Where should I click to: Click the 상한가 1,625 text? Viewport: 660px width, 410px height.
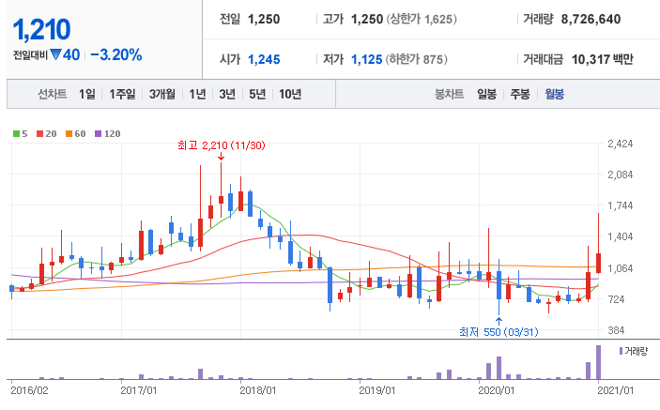(422, 20)
